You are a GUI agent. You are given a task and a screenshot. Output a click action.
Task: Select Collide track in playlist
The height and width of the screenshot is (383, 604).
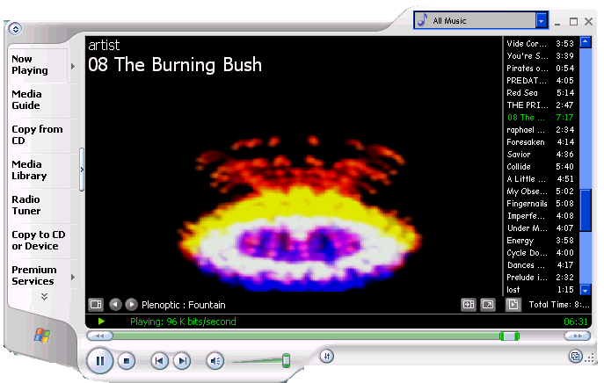[x=541, y=167]
